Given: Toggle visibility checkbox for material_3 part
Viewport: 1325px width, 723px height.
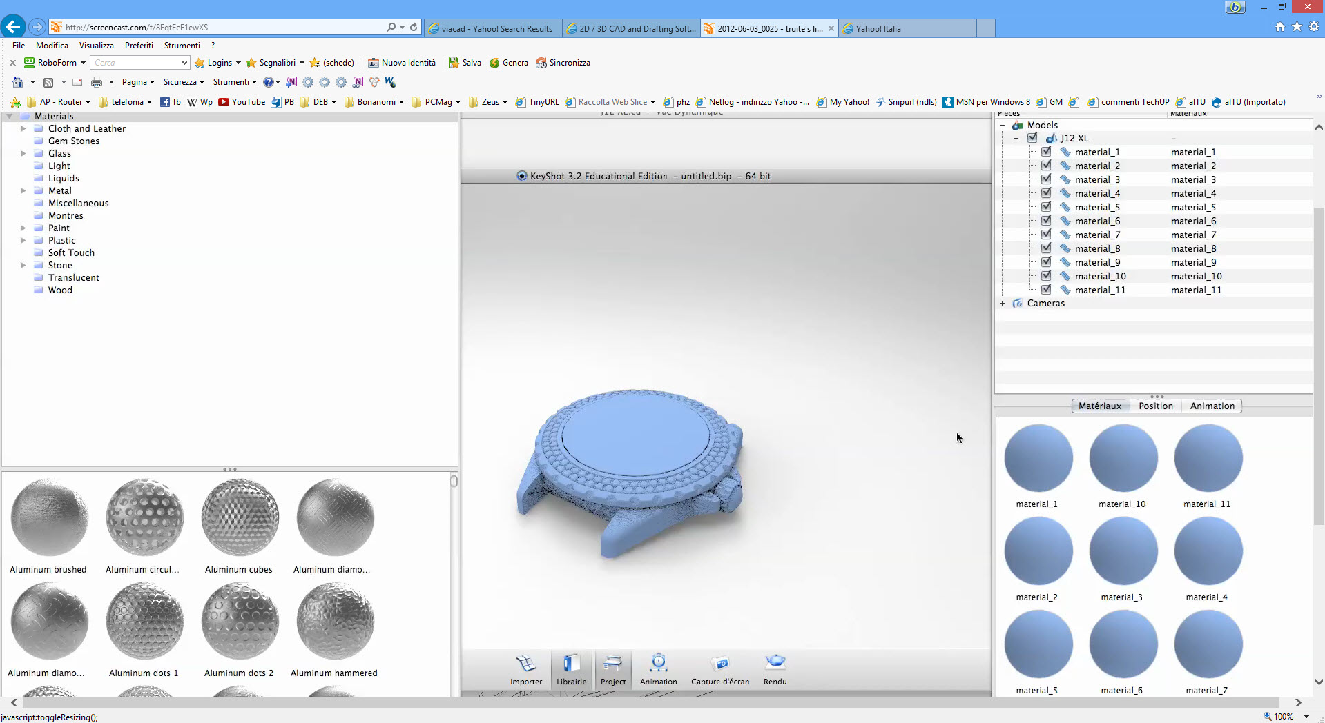Looking at the screenshot, I should pyautogui.click(x=1046, y=179).
